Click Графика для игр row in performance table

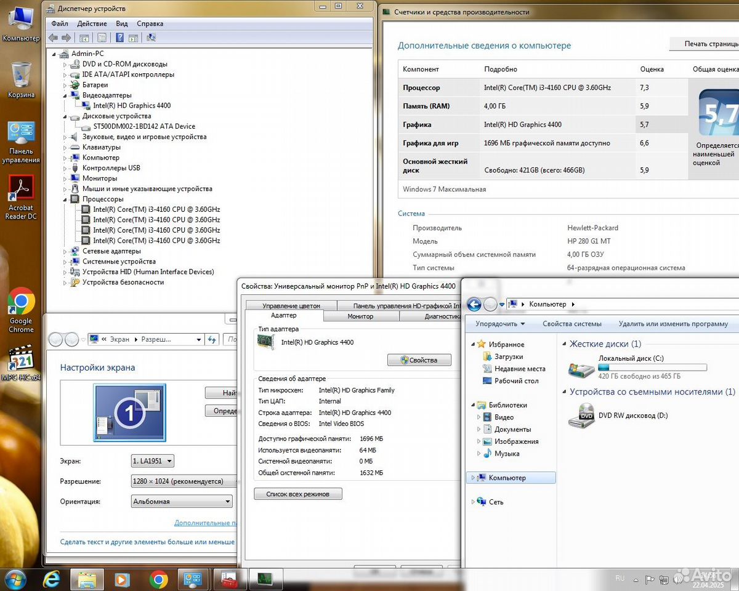[544, 143]
